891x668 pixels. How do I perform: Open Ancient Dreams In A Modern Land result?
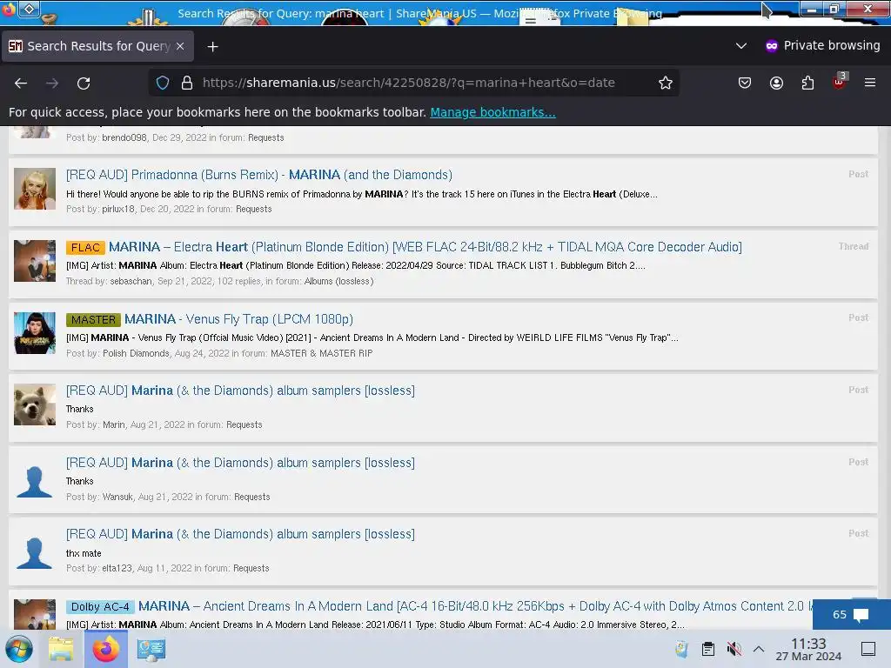pyautogui.click(x=474, y=606)
